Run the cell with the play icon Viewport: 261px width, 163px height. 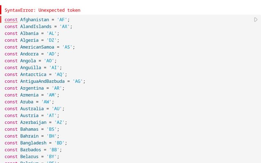click(x=256, y=20)
